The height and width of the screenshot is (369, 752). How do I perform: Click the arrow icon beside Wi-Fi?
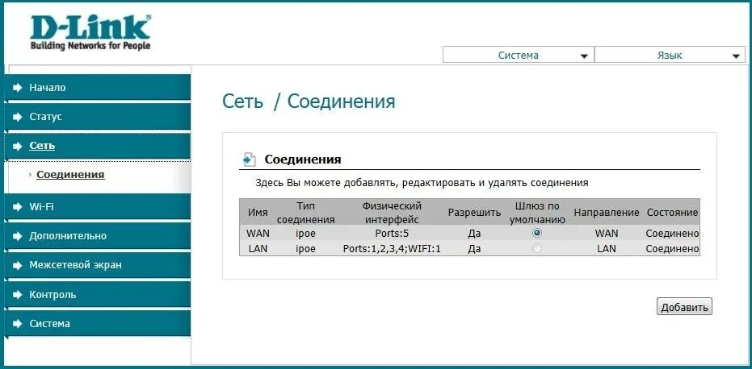click(x=18, y=207)
